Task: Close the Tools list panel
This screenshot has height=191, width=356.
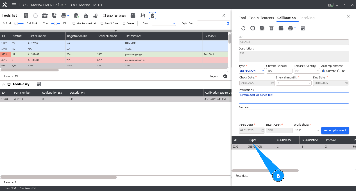Action: coord(224,16)
